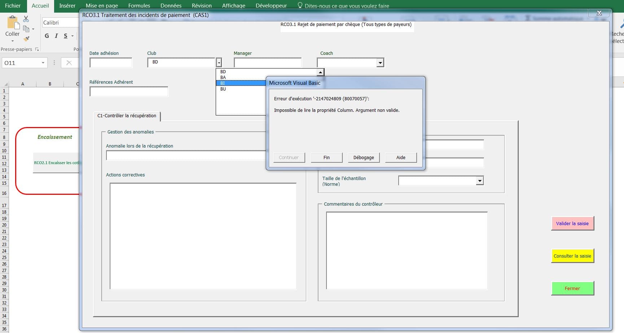The image size is (624, 333).
Task: Click the Copy icon in the clipboard group
Action: pos(26,29)
